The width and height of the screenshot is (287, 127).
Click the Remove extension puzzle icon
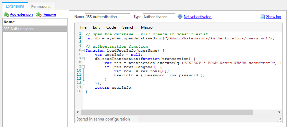(x=39, y=14)
